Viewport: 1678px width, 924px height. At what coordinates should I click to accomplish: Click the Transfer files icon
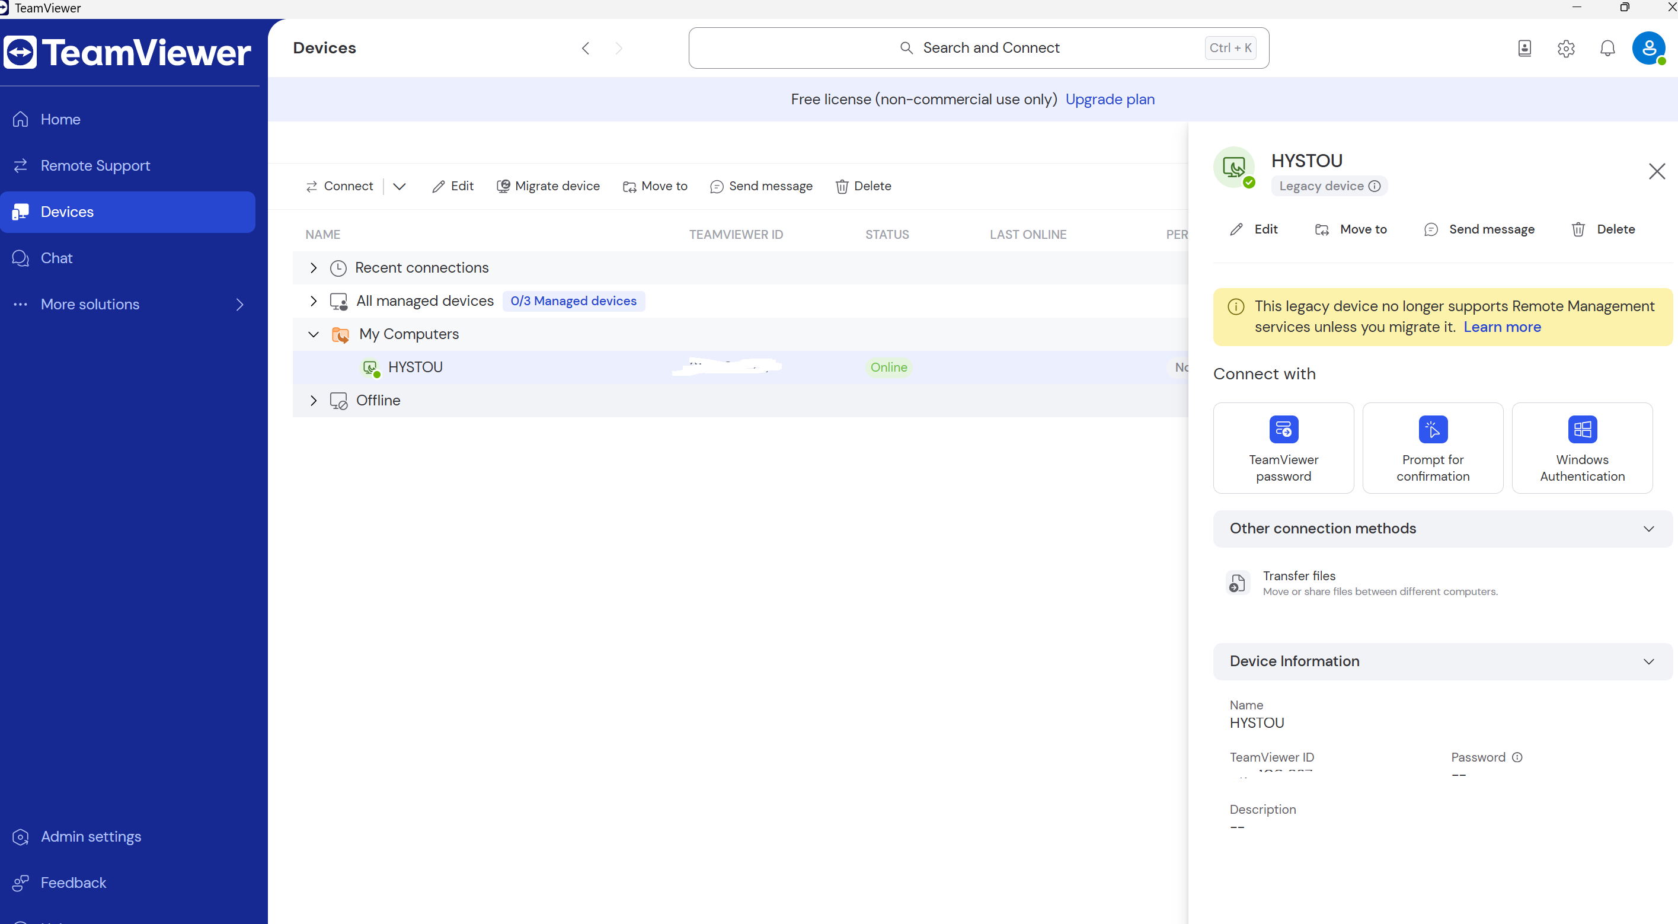[1238, 583]
